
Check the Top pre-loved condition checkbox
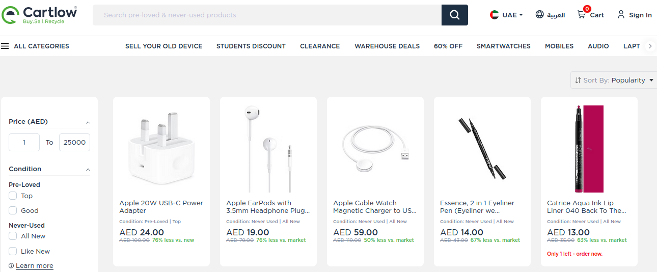(13, 196)
